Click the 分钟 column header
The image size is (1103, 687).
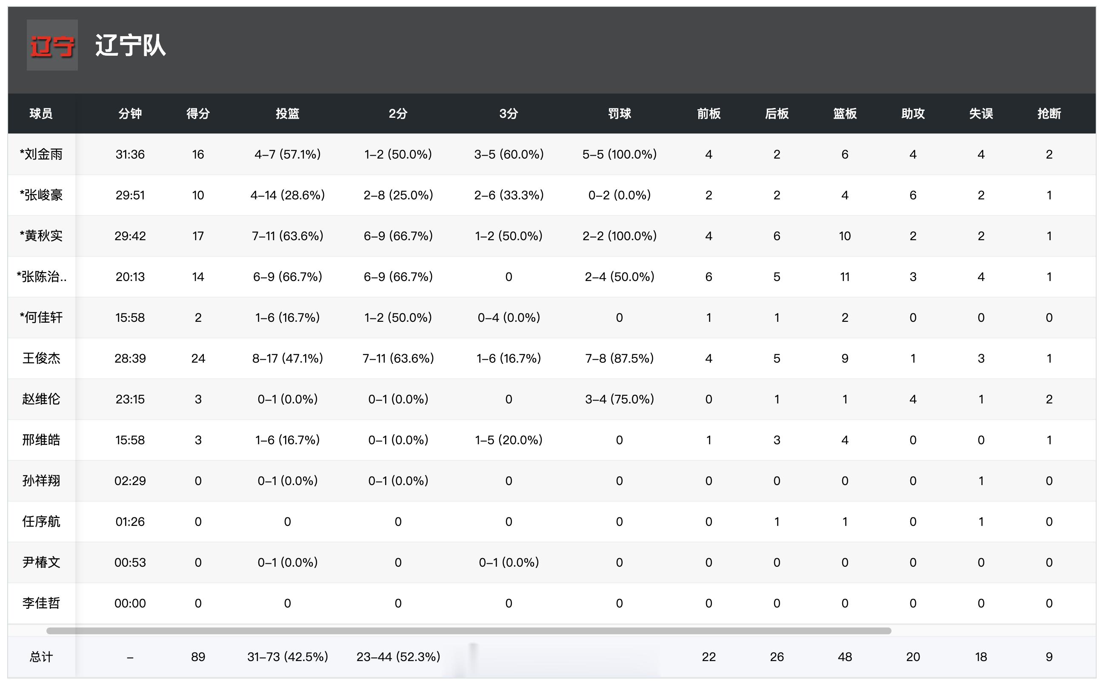[x=130, y=114]
